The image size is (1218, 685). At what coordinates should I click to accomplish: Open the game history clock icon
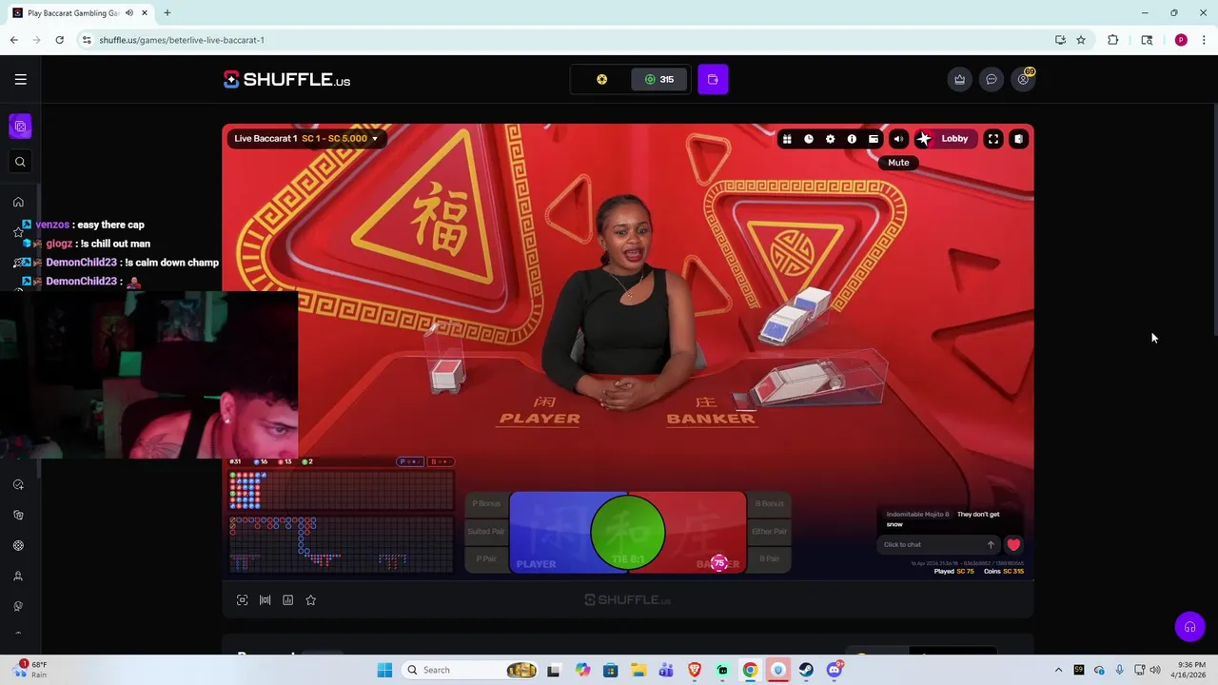(x=809, y=139)
